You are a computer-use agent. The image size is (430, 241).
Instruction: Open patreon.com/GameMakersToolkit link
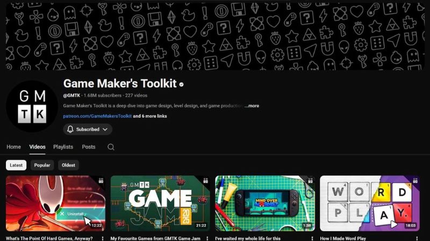[97, 116]
